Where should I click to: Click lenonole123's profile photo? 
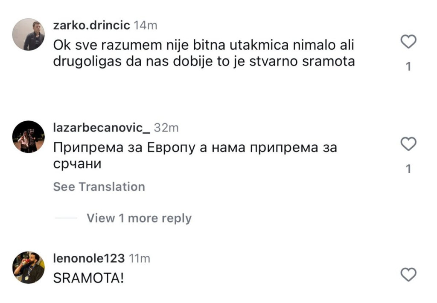point(29,267)
